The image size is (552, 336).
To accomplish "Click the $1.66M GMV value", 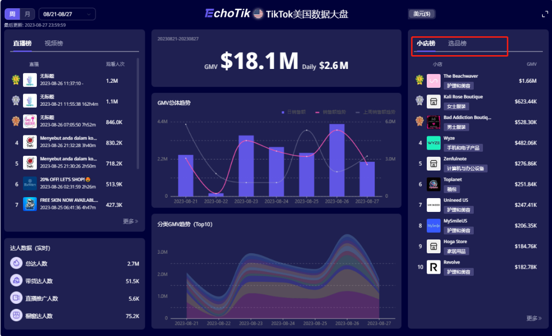I will coord(527,81).
